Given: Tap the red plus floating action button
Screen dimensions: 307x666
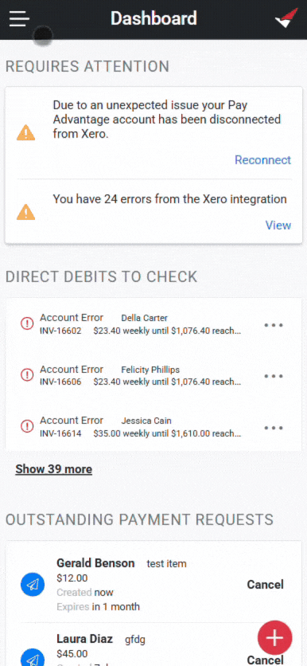Looking at the screenshot, I should coord(274,638).
